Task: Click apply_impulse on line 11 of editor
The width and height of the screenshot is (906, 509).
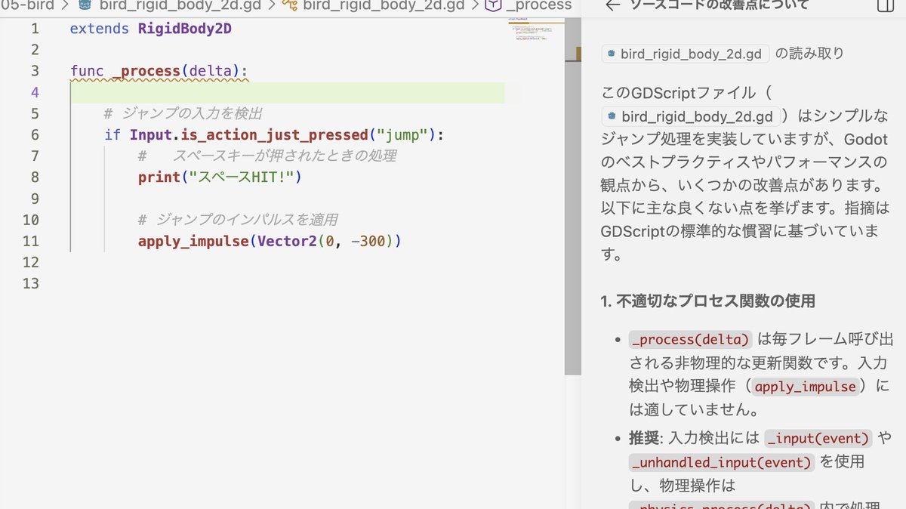Action: tap(193, 242)
